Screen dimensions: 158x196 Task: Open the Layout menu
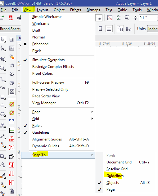(x=43, y=10)
